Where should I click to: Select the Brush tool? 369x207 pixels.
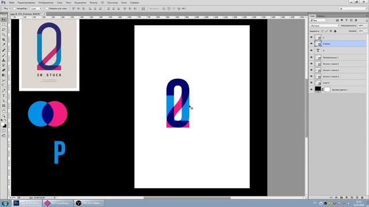[3, 55]
